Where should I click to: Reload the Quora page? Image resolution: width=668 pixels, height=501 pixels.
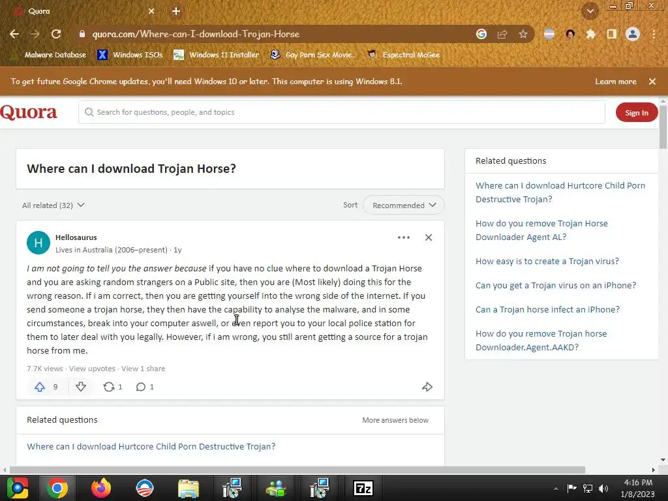tap(56, 34)
